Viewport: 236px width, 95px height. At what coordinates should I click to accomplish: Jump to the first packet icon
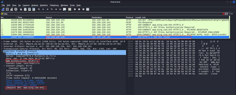click(56, 9)
